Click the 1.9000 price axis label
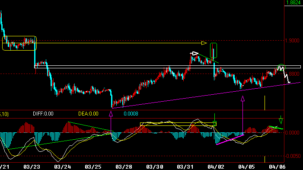Screen dimensions: 303x170 (292, 41)
